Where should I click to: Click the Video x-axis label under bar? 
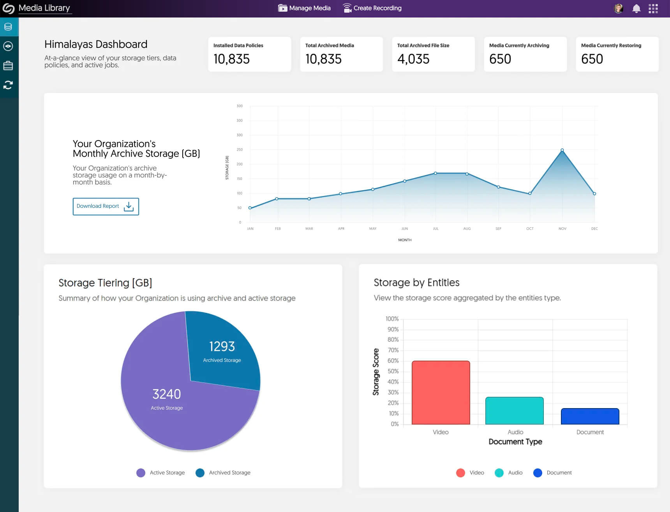[441, 432]
